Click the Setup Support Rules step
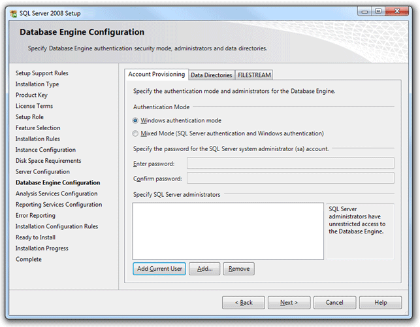Viewport: 420px width, 327px height. (x=42, y=73)
